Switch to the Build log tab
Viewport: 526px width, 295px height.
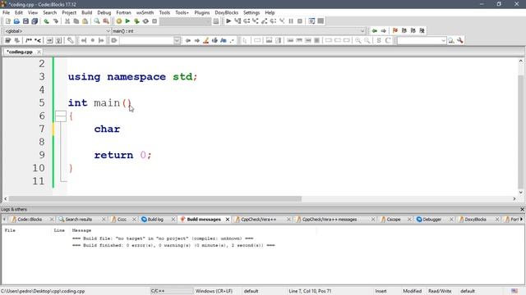[155, 220]
